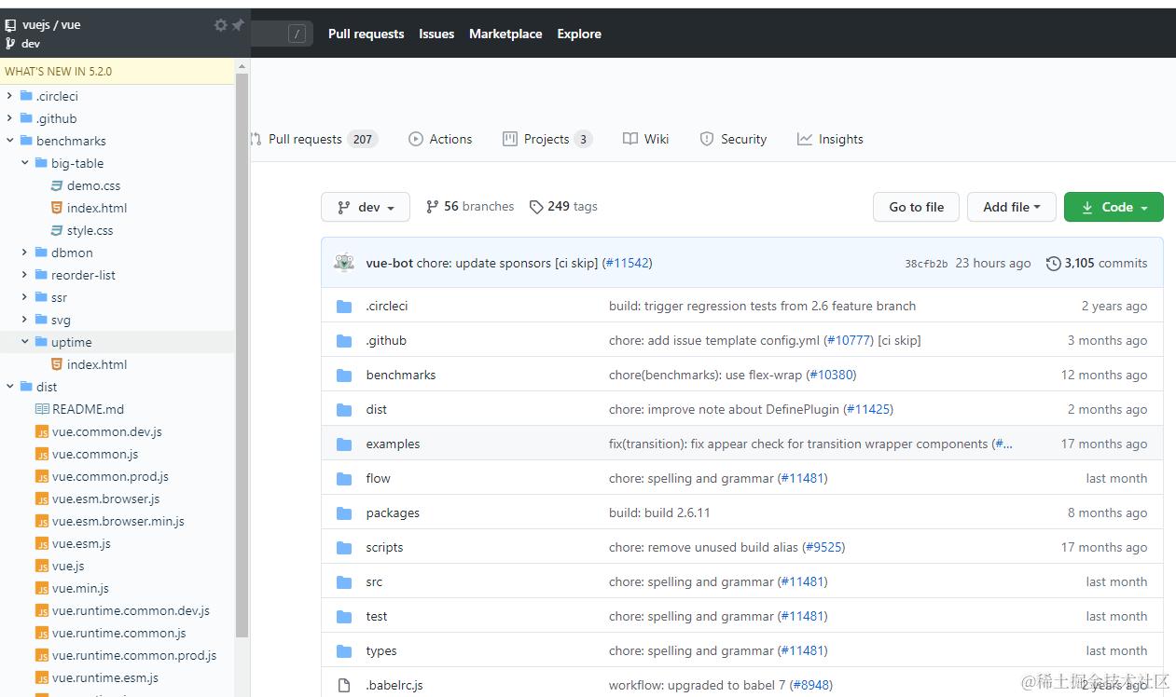Open index.html under big-table
The height and width of the screenshot is (697, 1176).
97,208
